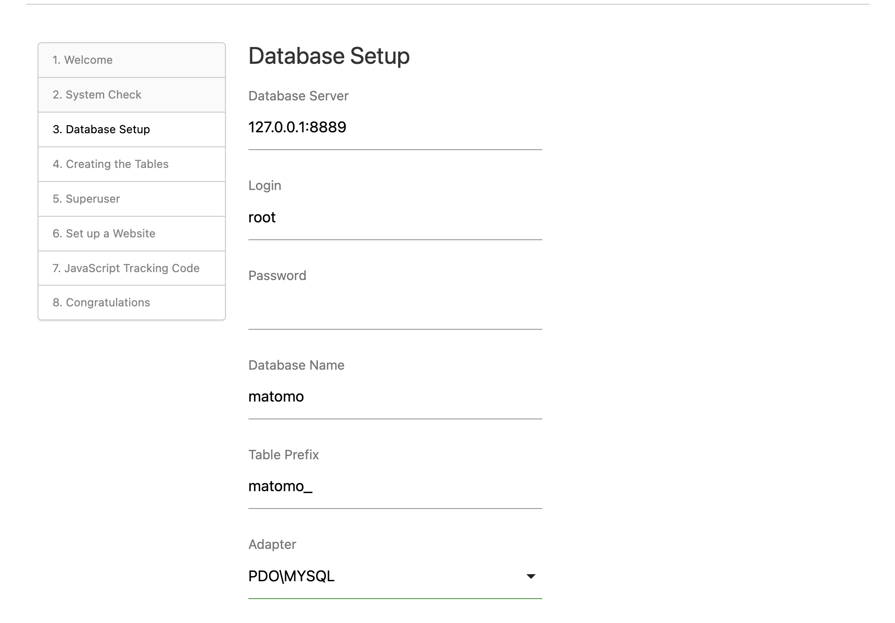Open the Adapter selection showing PDO\MYSQL
This screenshot has height=623, width=895.
394,576
